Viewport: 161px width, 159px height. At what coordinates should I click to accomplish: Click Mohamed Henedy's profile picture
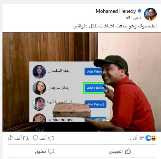coord(150,14)
